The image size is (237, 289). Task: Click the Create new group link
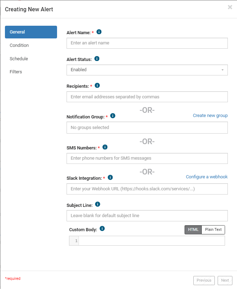tap(210, 116)
